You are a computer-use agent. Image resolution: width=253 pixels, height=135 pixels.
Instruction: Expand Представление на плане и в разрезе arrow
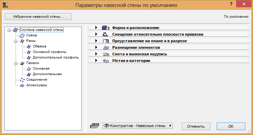pos(96,41)
